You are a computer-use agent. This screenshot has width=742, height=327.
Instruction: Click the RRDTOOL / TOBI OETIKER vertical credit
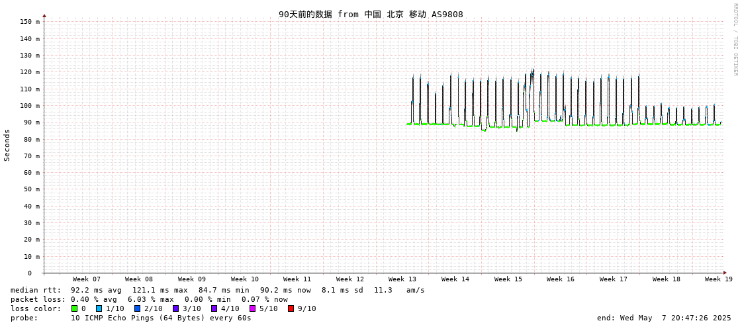(x=735, y=40)
